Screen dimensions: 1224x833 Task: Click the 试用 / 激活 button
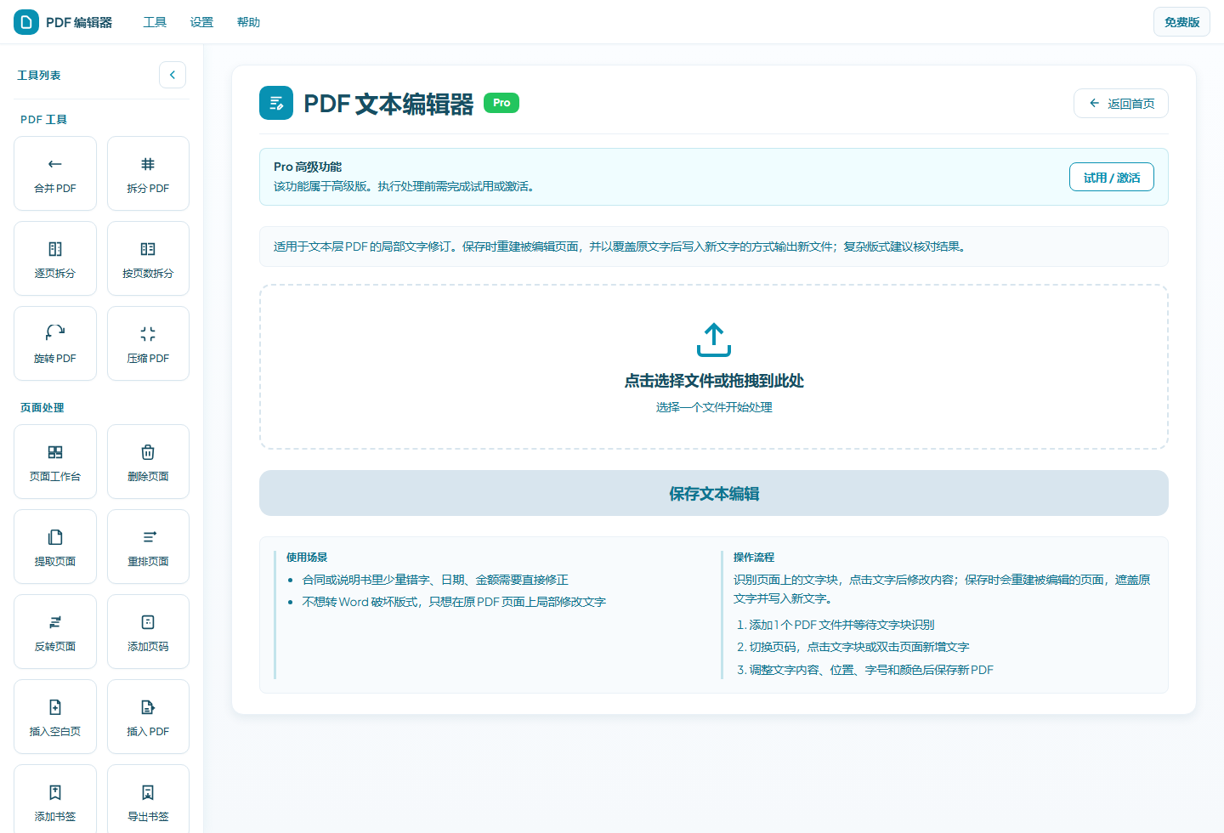pos(1112,177)
